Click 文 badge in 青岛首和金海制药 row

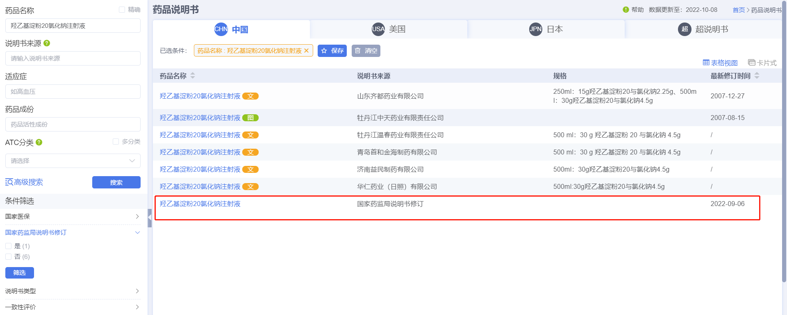click(x=250, y=152)
